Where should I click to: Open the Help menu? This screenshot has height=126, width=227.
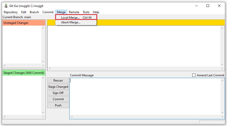[96, 12]
